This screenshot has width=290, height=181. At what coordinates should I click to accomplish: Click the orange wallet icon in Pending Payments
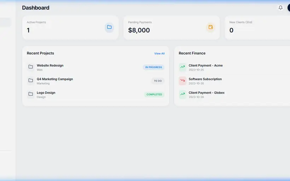tap(210, 27)
